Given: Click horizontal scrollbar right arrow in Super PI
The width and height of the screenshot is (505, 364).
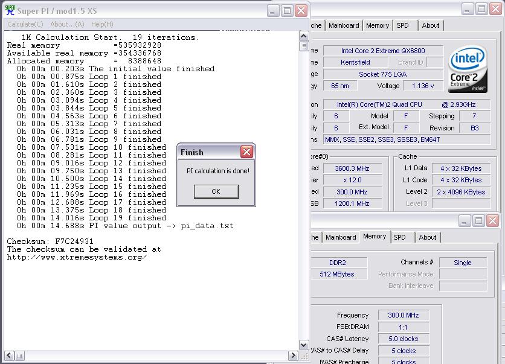Looking at the screenshot, I should tap(293, 356).
